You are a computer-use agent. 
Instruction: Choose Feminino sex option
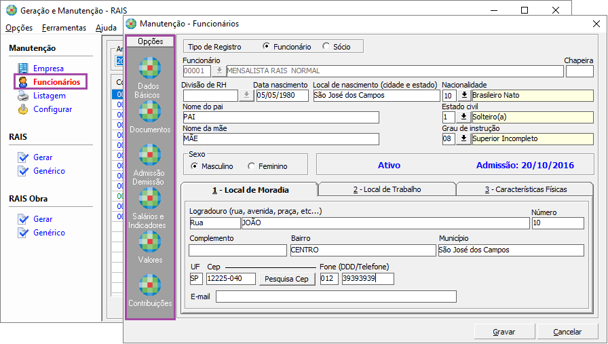pos(251,166)
